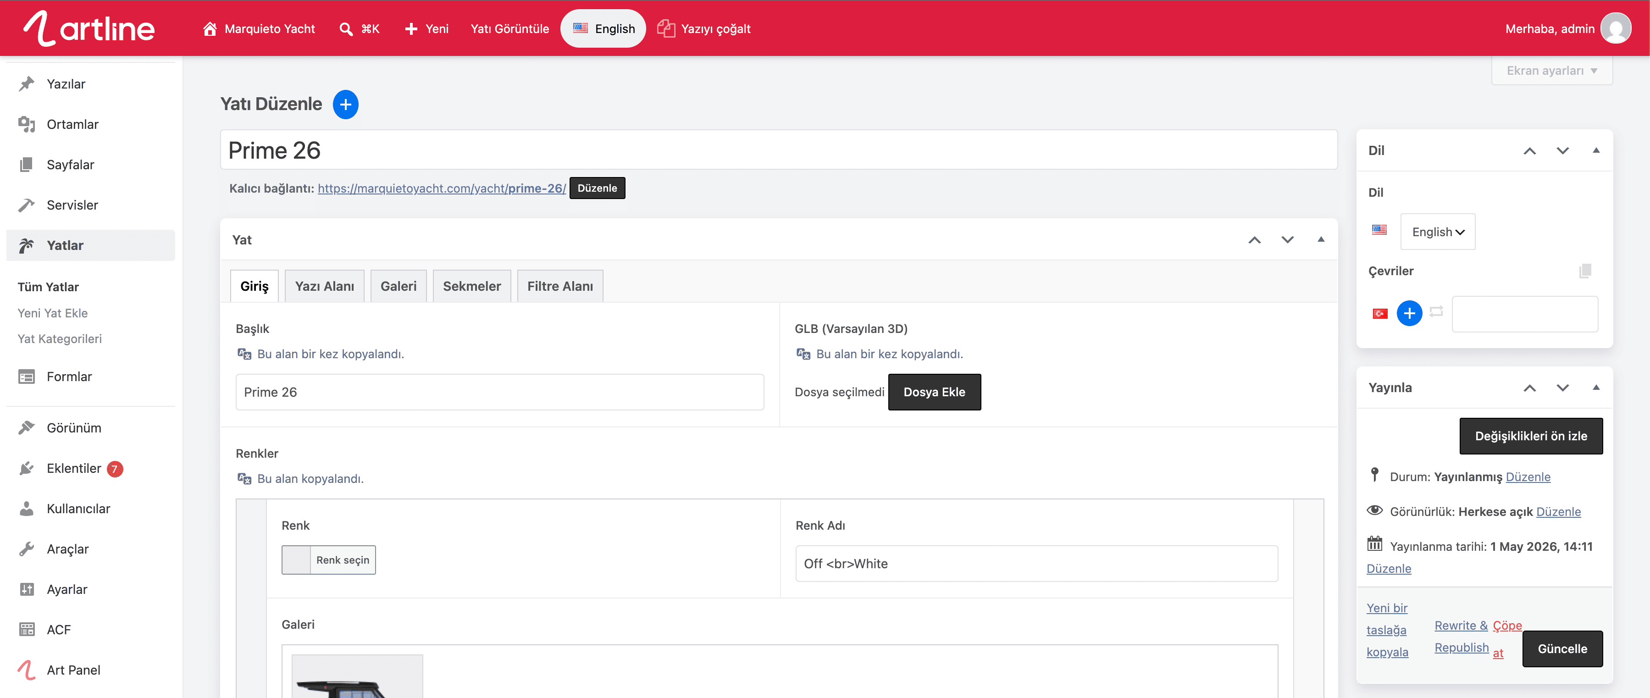1650x698 pixels.
Task: Click the Turkish flag in Çevriler
Action: [1380, 313]
